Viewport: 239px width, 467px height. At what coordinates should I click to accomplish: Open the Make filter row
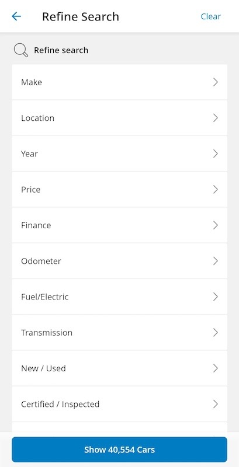click(119, 82)
